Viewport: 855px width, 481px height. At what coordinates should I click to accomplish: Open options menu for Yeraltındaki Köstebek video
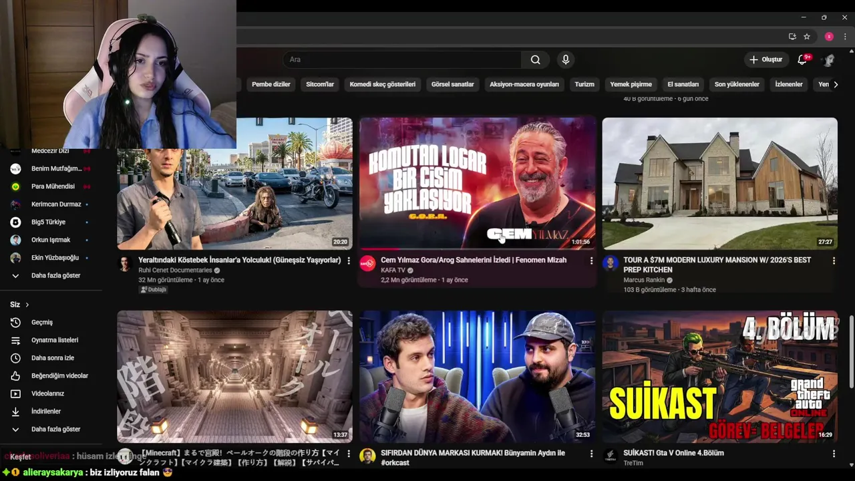[x=349, y=261]
